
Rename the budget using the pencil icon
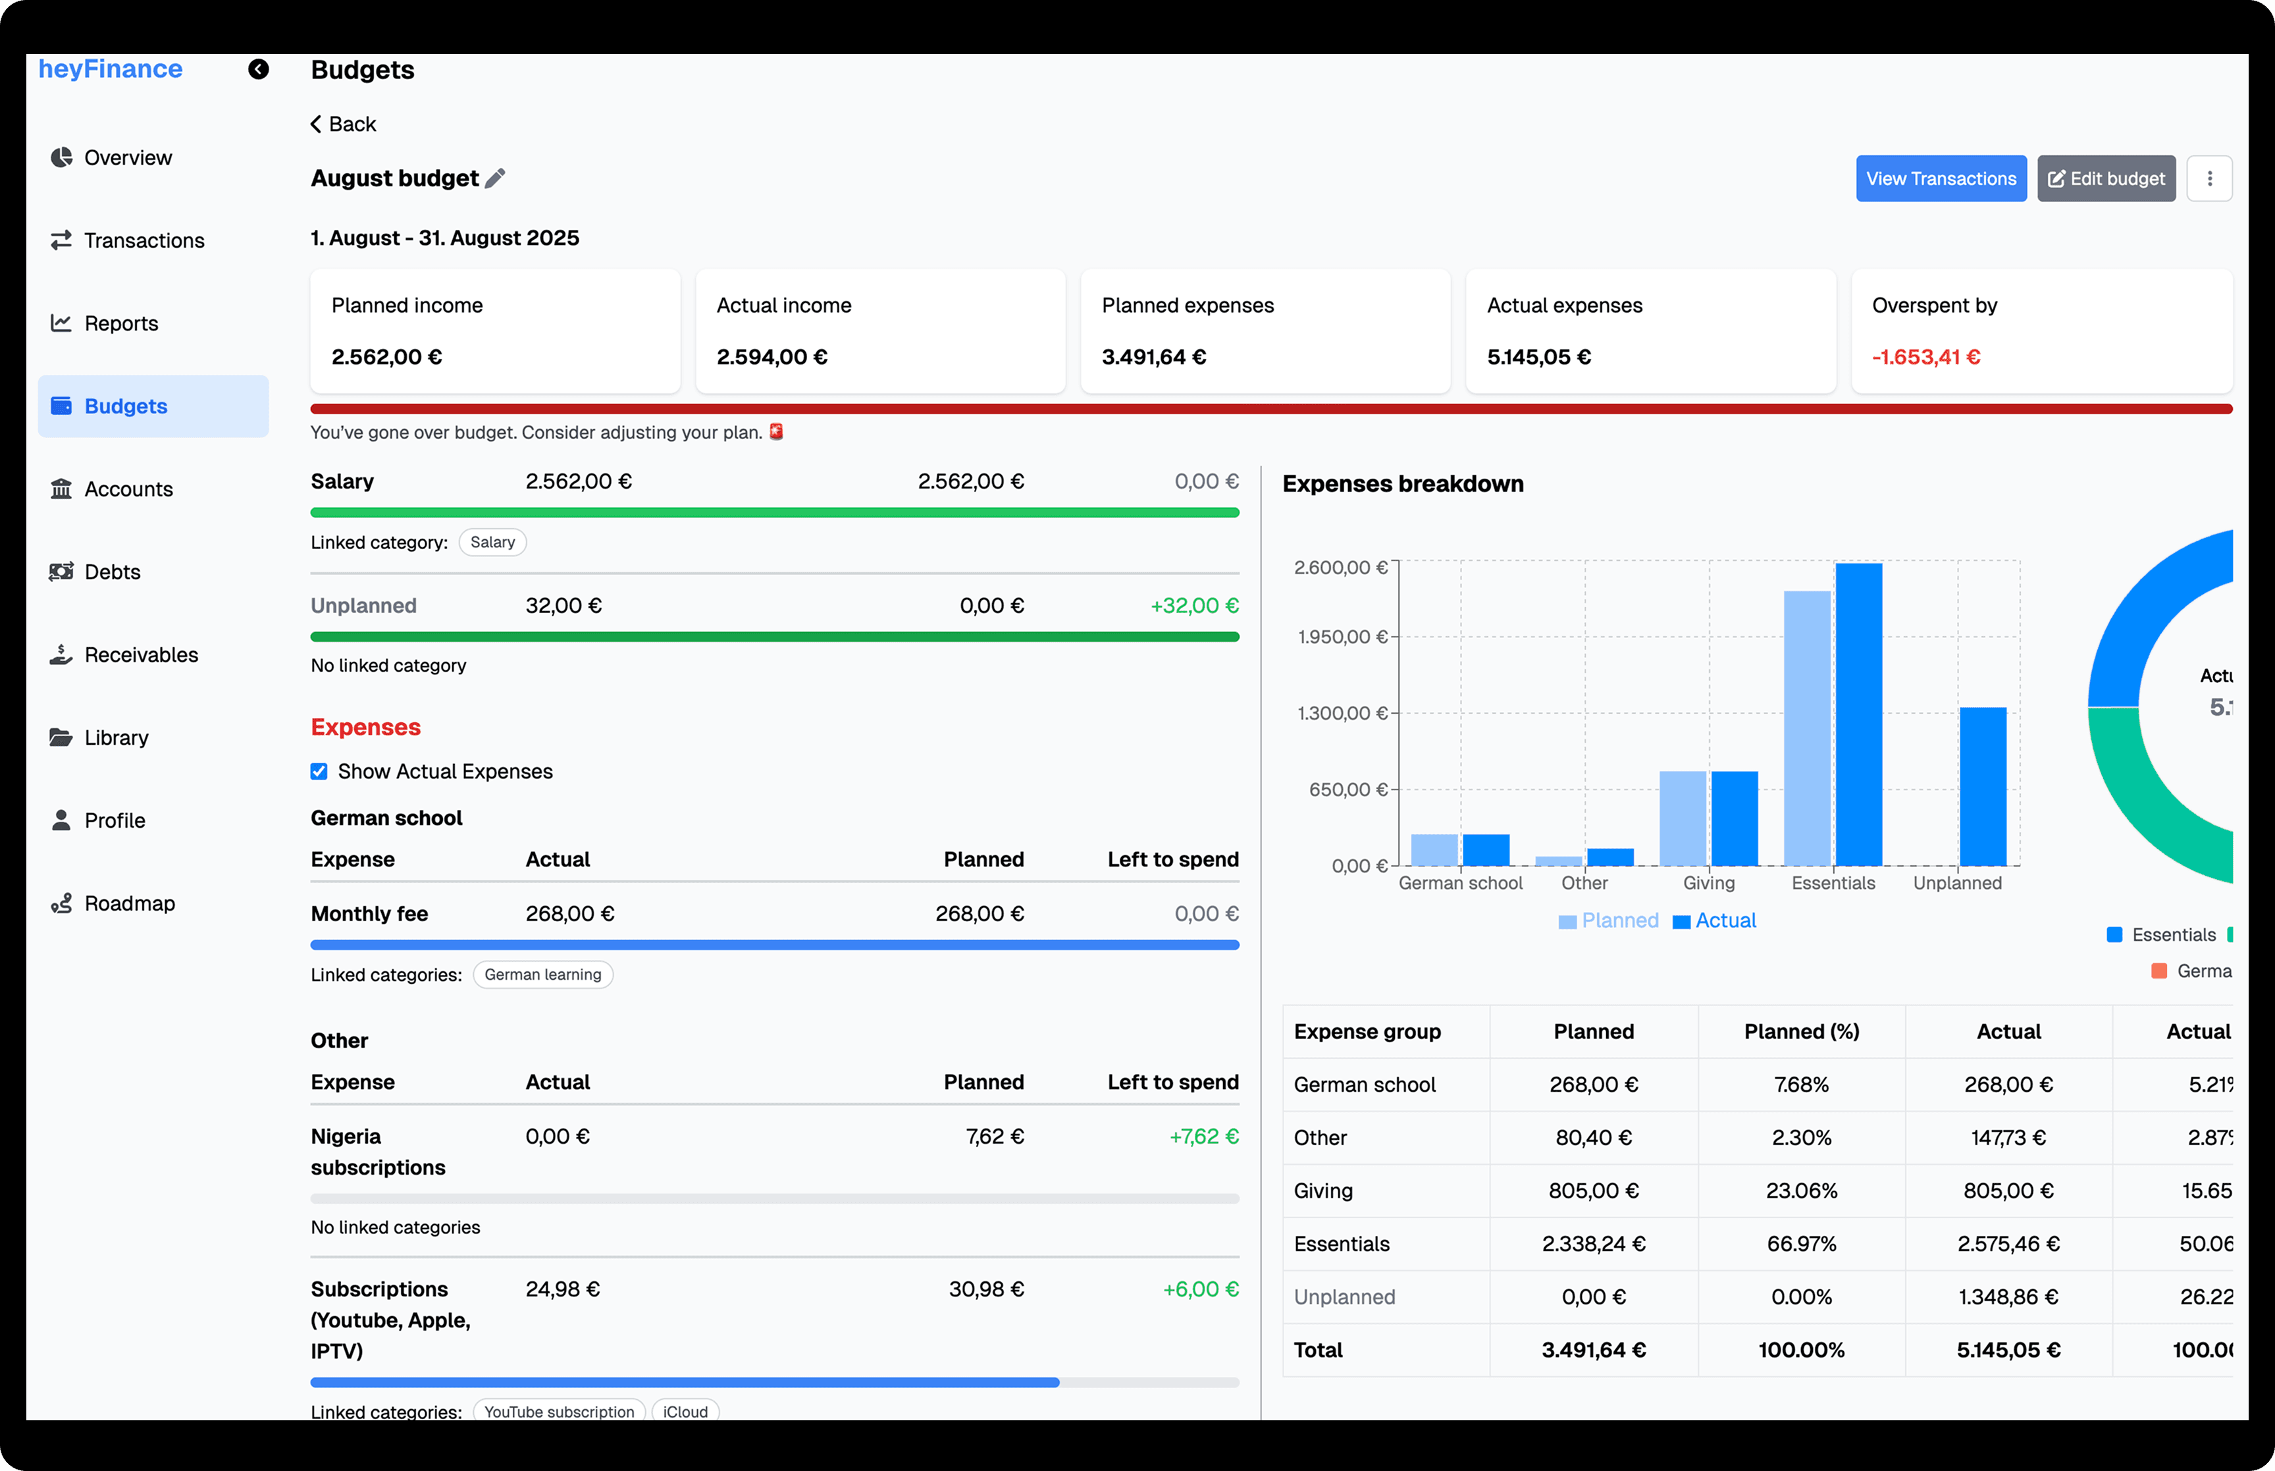[494, 178]
